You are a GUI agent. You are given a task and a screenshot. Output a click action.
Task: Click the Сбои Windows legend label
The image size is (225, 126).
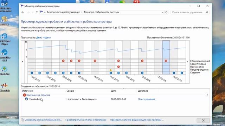pos(198,64)
